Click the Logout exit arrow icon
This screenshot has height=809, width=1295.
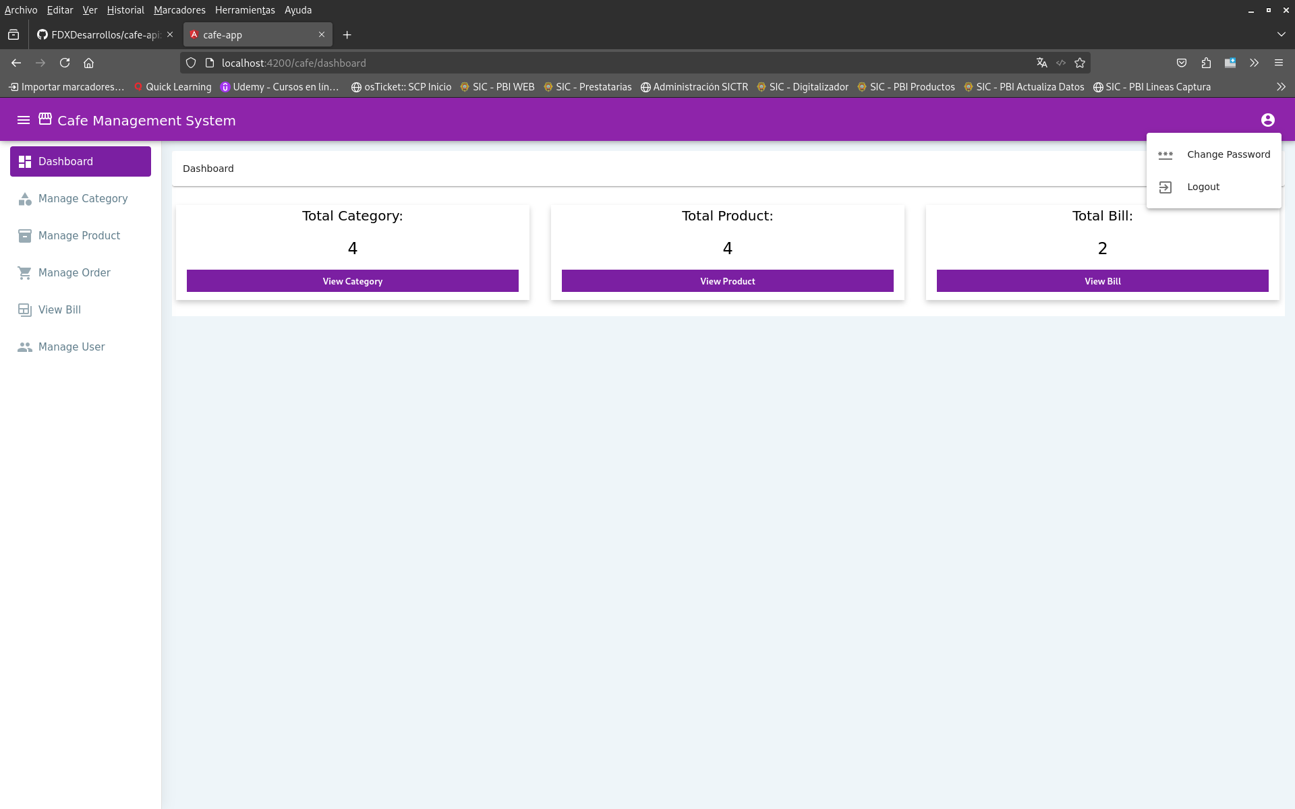1165,187
